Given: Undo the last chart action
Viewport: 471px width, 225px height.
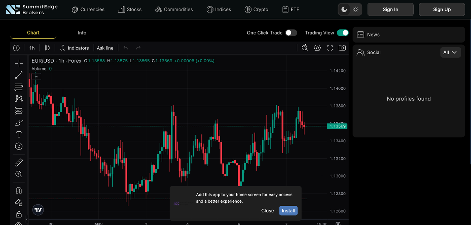Looking at the screenshot, I should [x=126, y=48].
